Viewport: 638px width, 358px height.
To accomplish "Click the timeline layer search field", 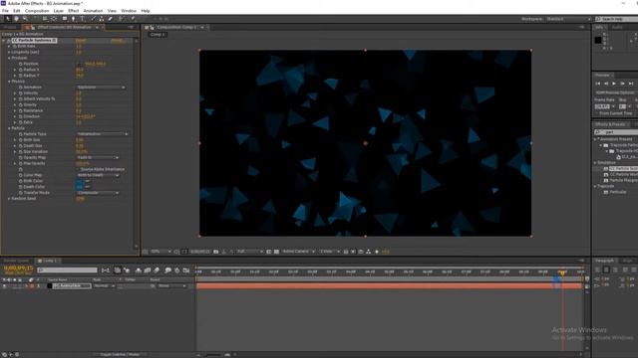I will pos(68,269).
